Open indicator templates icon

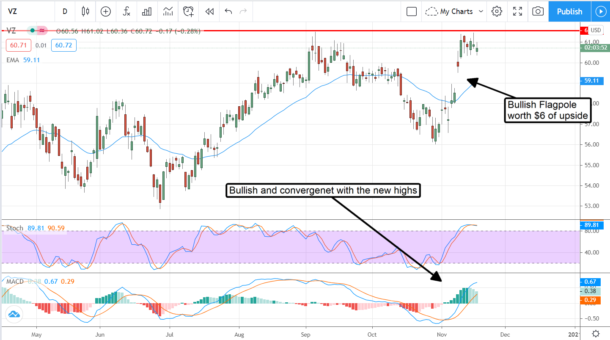tap(168, 11)
